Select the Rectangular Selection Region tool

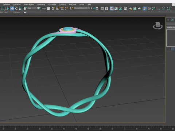point(3,8)
